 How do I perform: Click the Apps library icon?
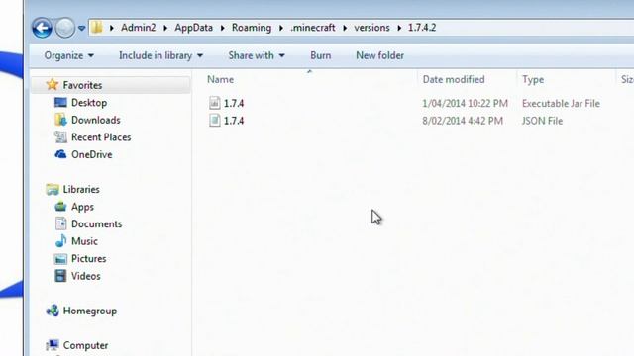(60, 207)
